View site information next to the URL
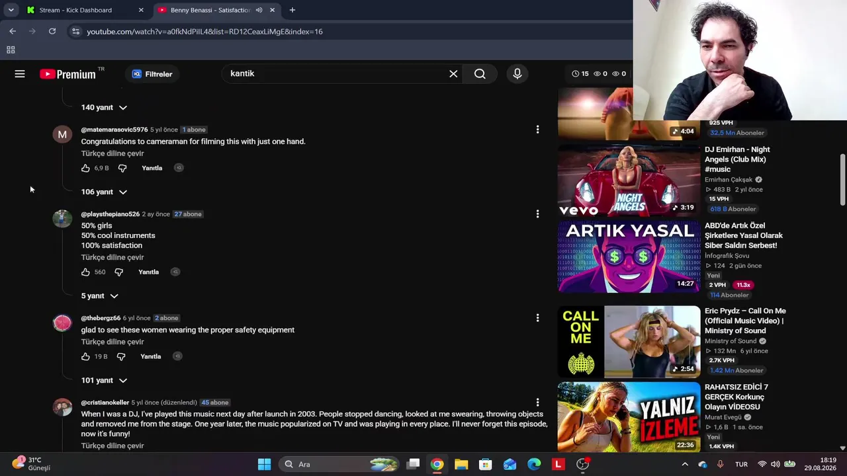 (x=75, y=31)
